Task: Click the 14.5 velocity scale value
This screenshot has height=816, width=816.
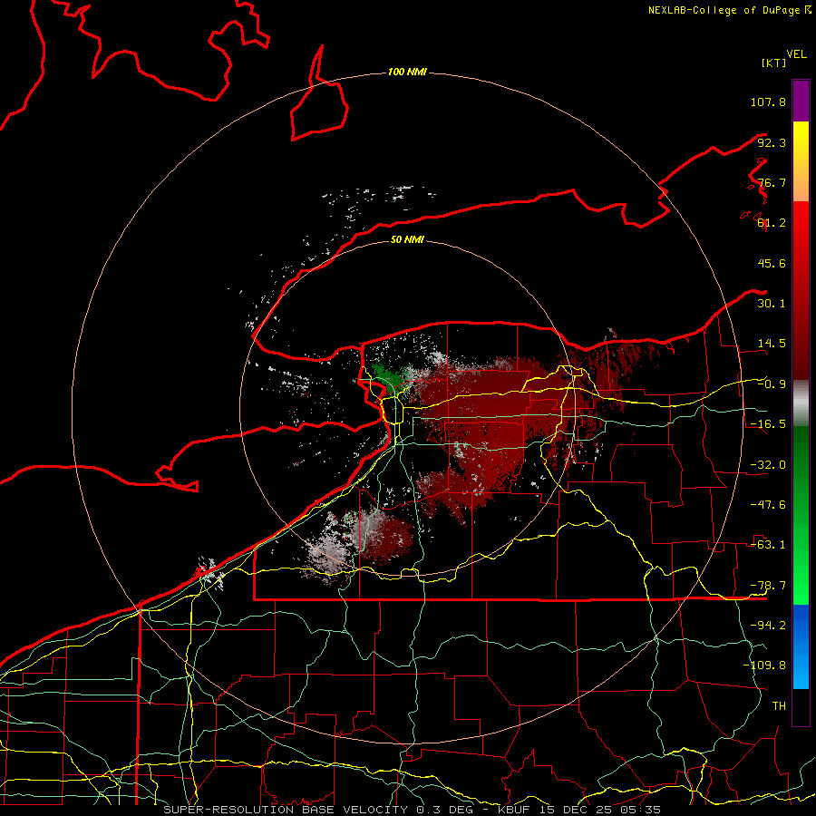Action: click(x=772, y=344)
